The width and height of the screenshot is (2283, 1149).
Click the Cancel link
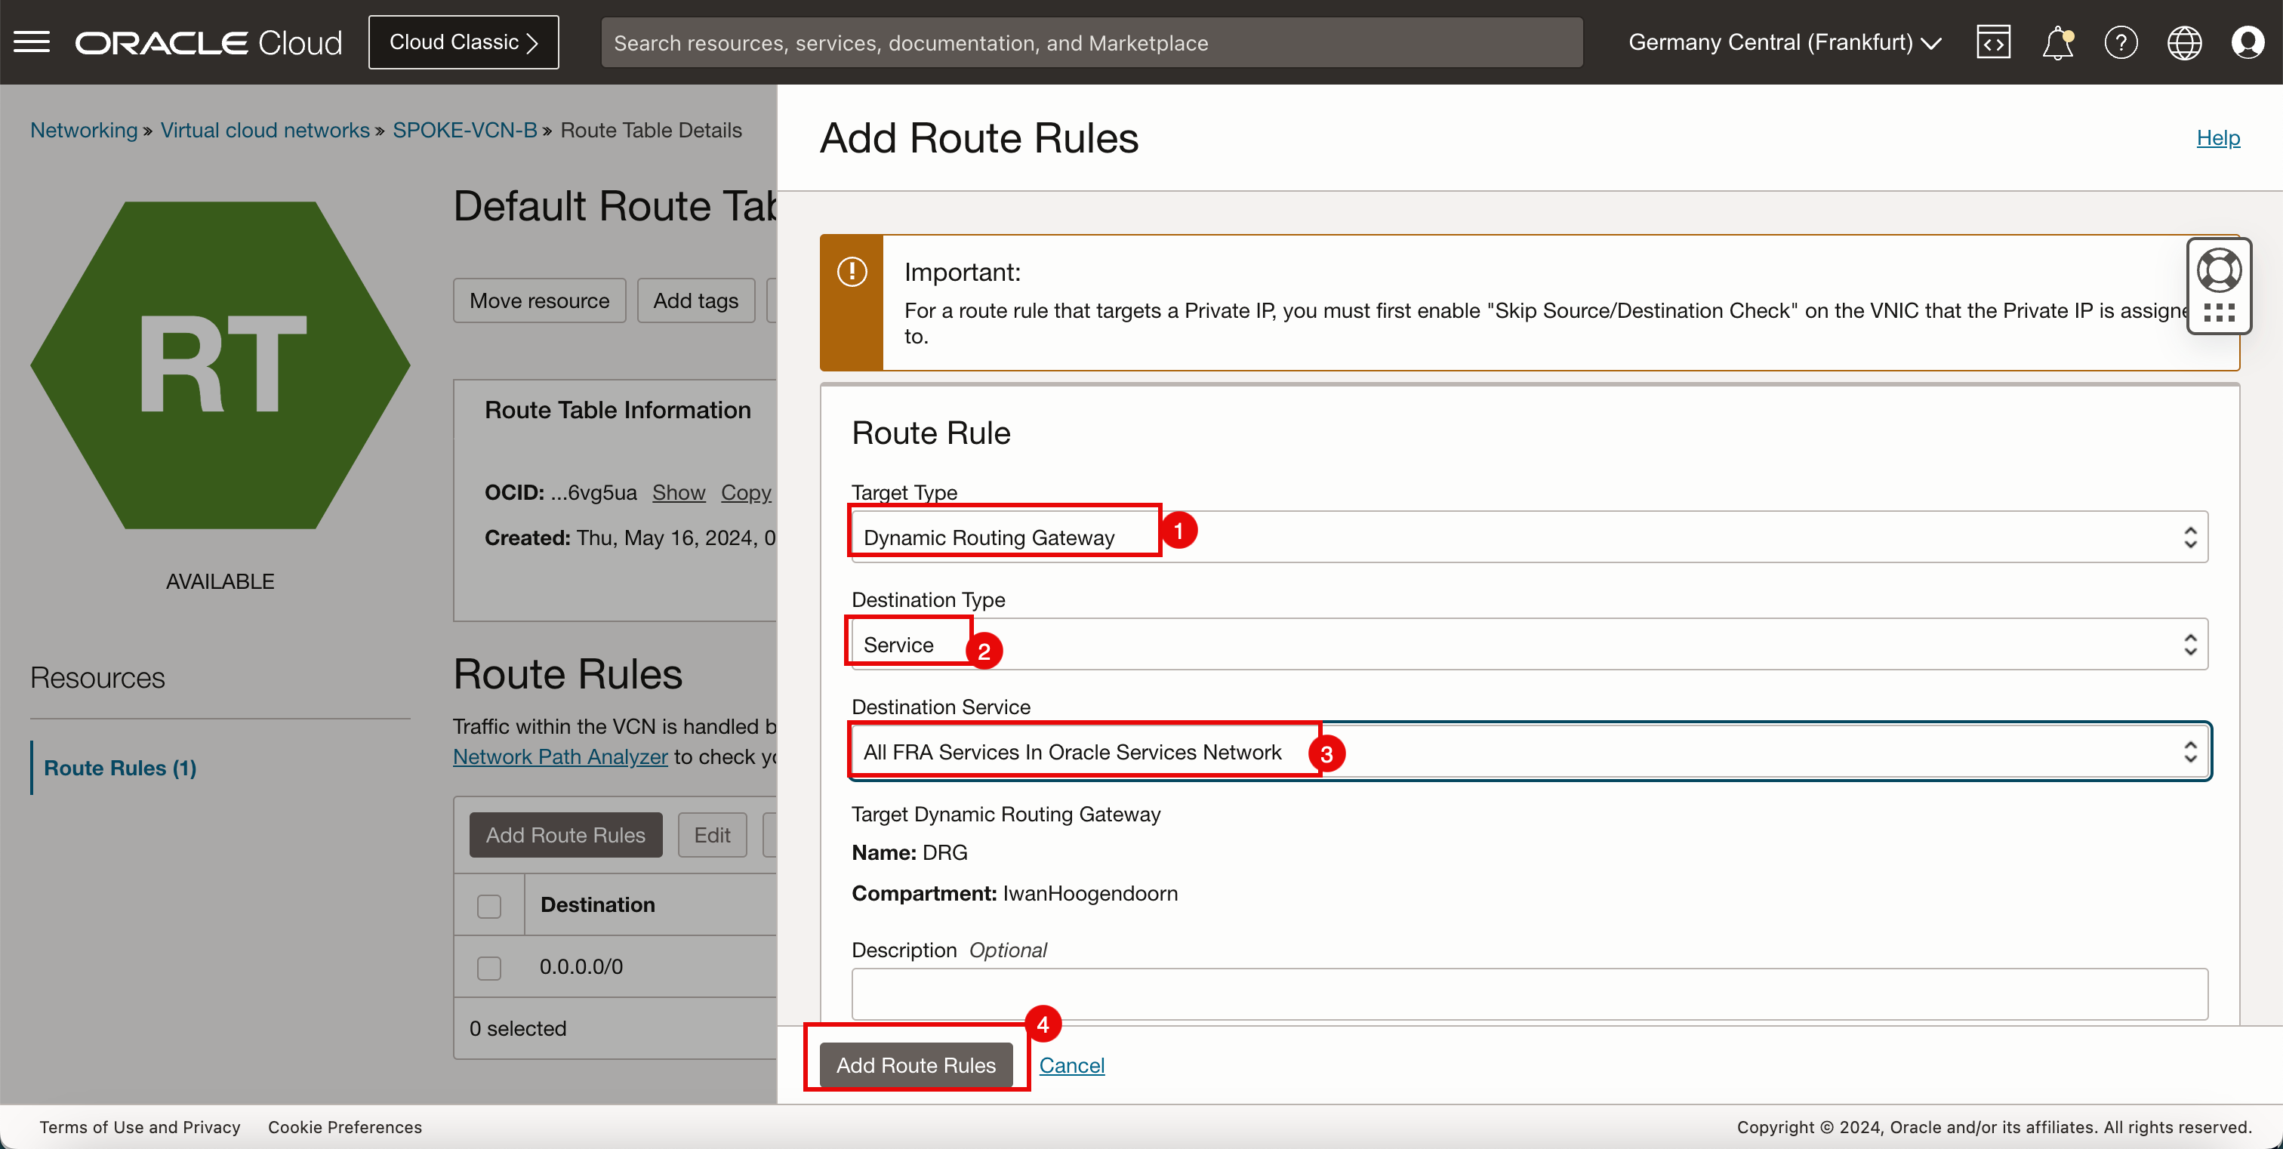1074,1065
